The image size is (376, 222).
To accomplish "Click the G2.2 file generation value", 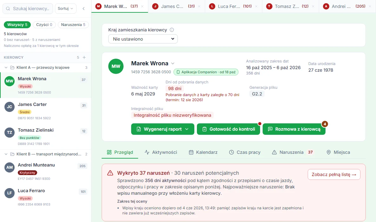I will click(x=257, y=94).
